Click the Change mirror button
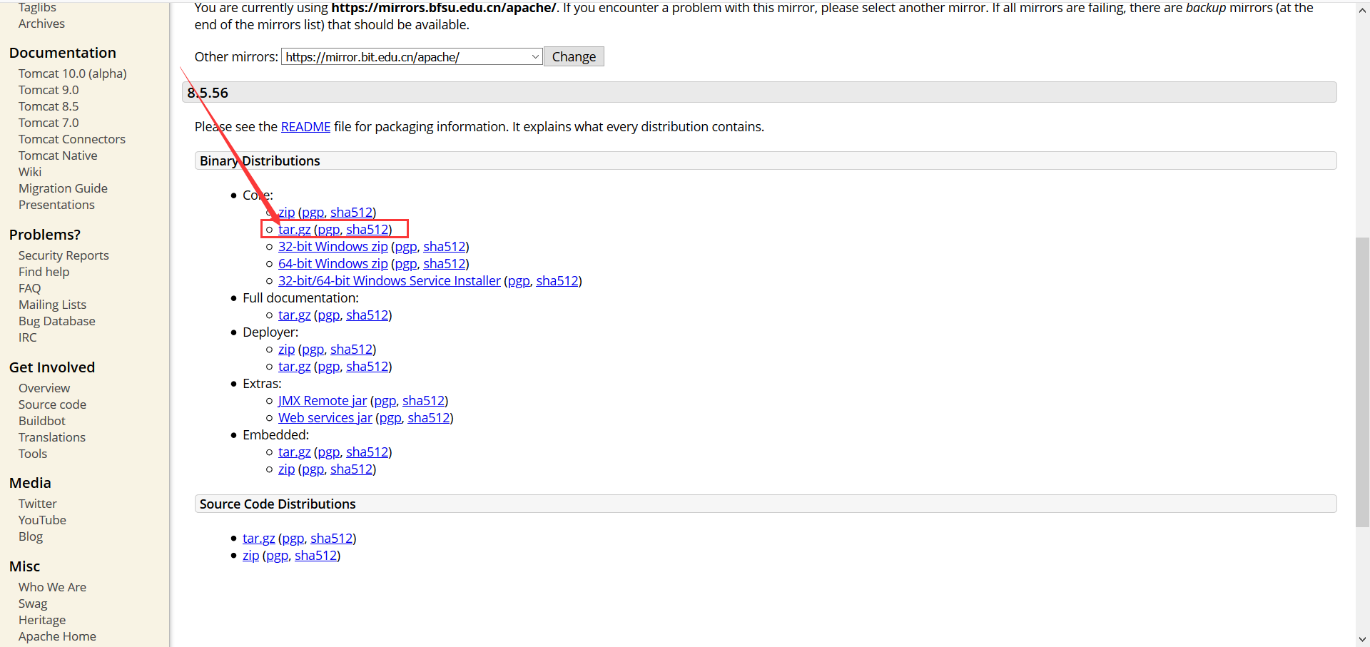Screen dimensions: 1370x647 (574, 56)
